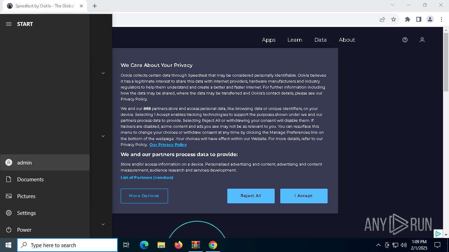This screenshot has width=449, height=252.
Task: Open the notification center icon
Action: click(x=437, y=245)
